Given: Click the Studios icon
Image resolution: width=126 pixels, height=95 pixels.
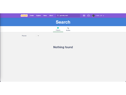Looking at the screenshot, I should pyautogui.click(x=68, y=28).
